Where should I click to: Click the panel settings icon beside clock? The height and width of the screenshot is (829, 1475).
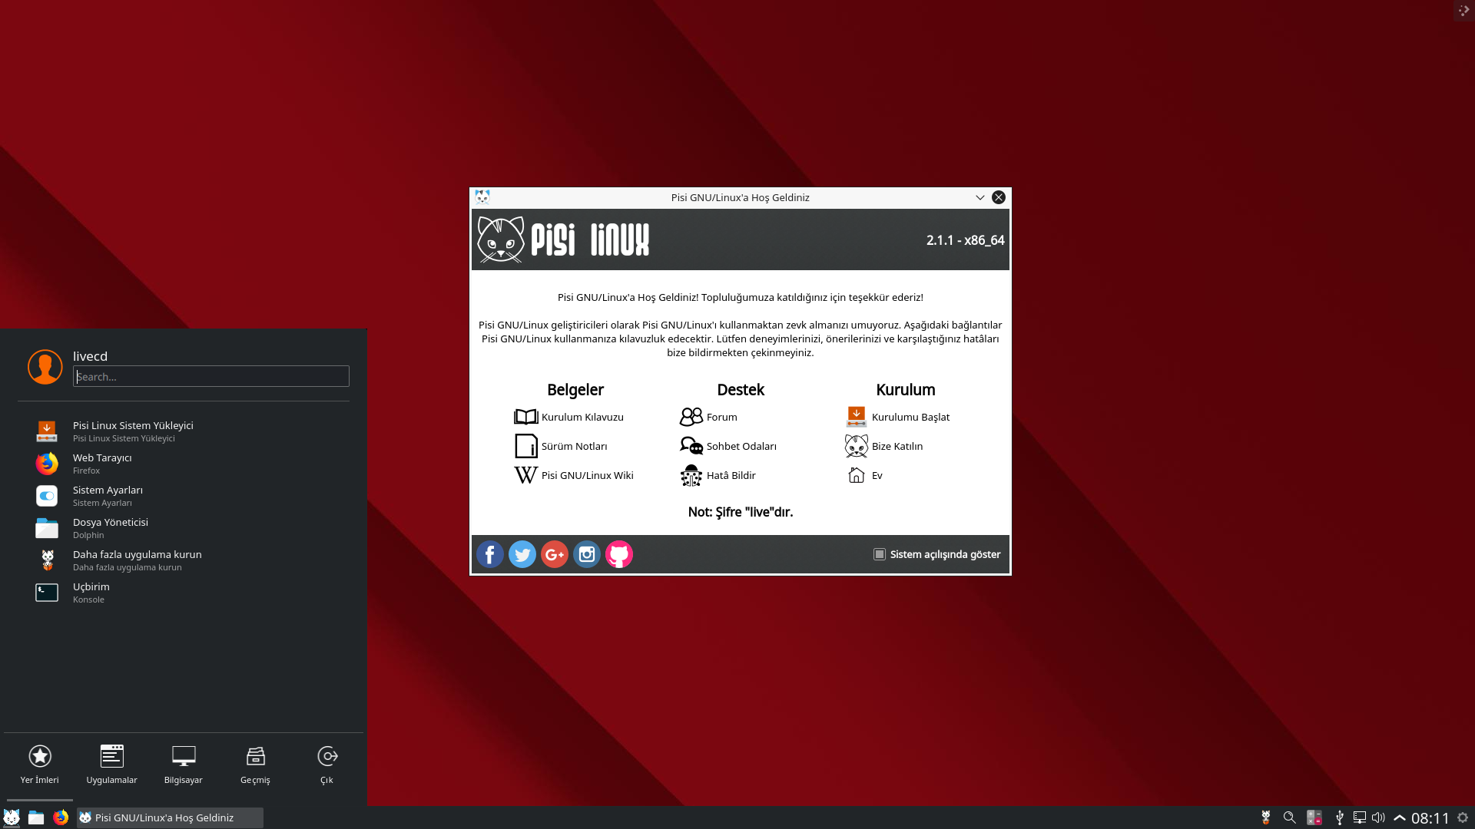click(x=1463, y=817)
